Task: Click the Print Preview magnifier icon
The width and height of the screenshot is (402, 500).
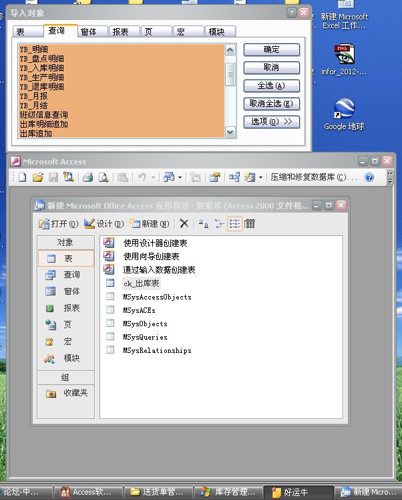Action: [x=104, y=177]
